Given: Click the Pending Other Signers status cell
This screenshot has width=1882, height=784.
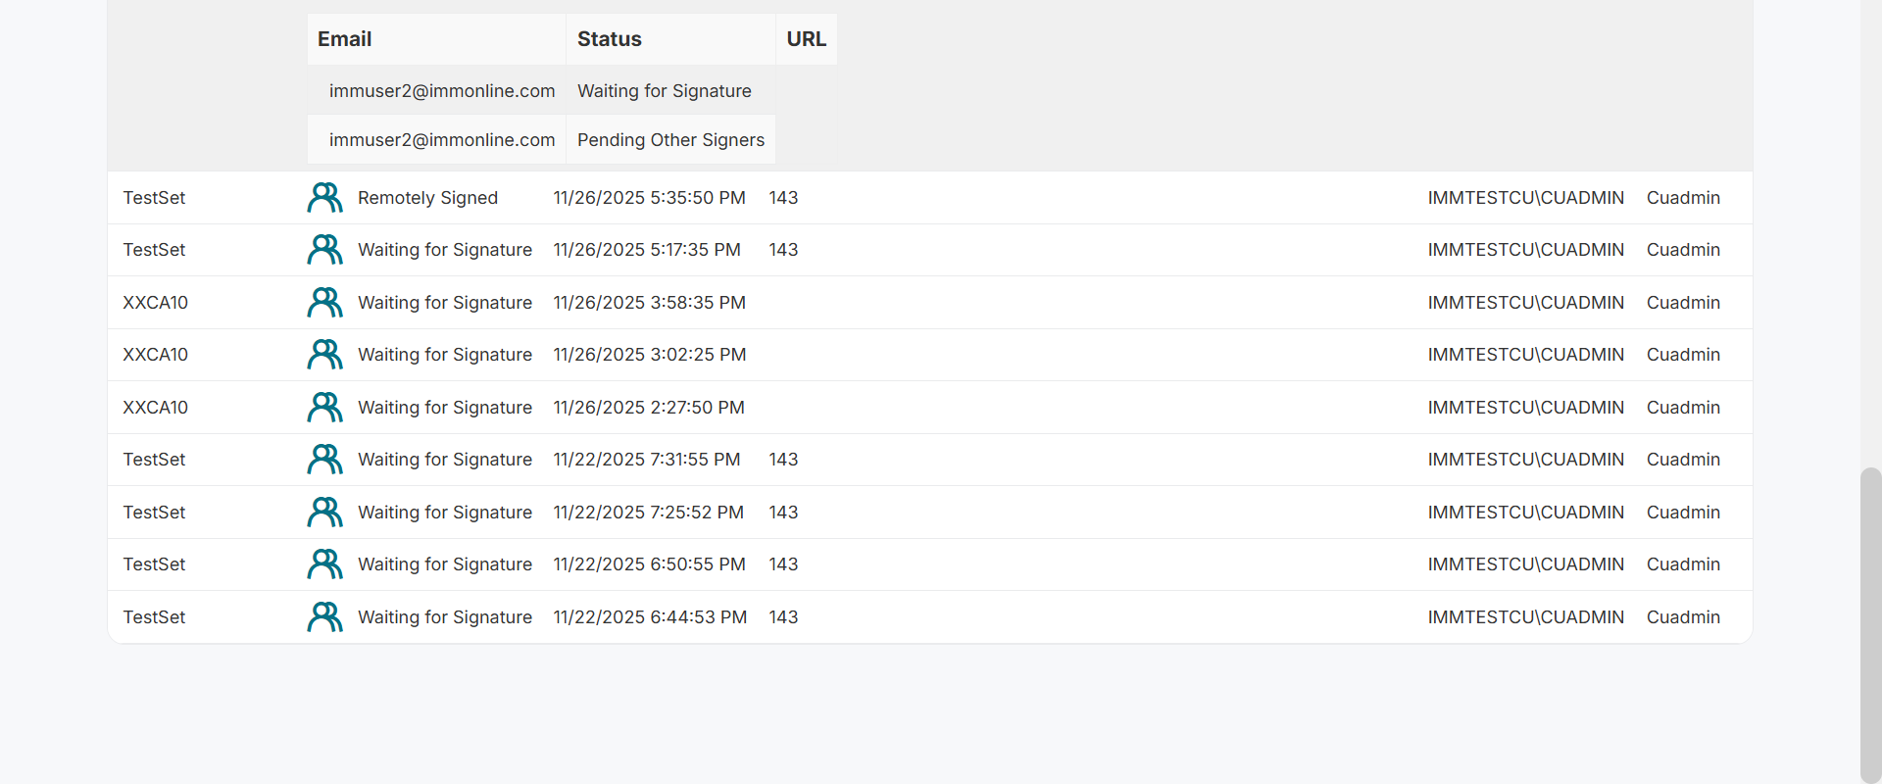Looking at the screenshot, I should 670,140.
